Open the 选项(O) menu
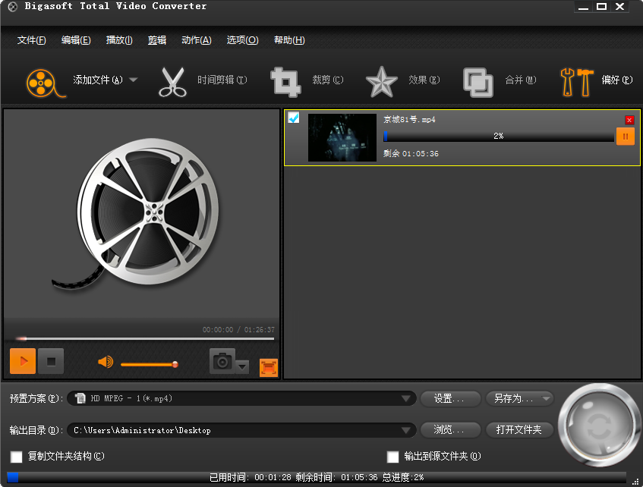This screenshot has height=487, width=643. coord(242,40)
